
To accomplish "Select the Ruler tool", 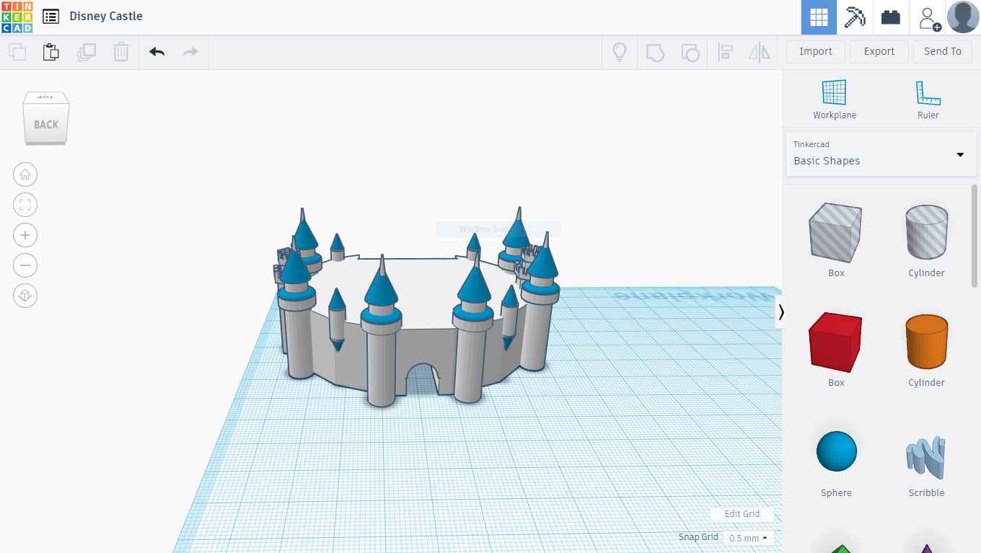I will [x=928, y=99].
